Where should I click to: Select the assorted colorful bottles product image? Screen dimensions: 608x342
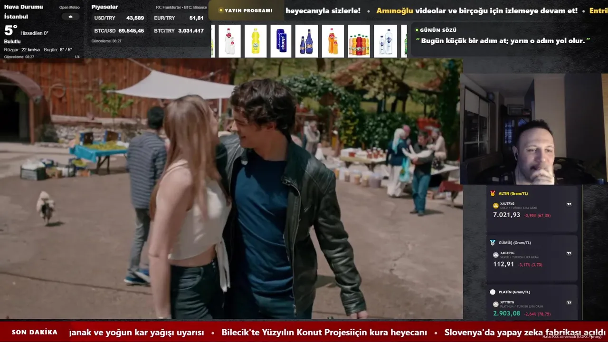pos(359,41)
